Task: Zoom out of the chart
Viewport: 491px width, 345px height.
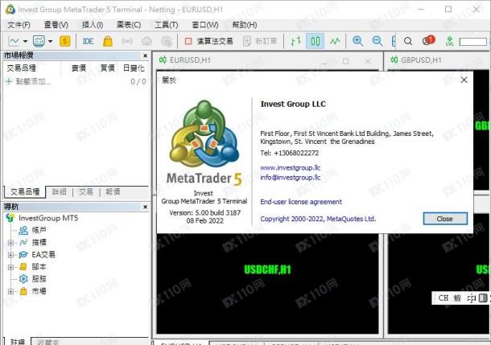Action: click(378, 41)
